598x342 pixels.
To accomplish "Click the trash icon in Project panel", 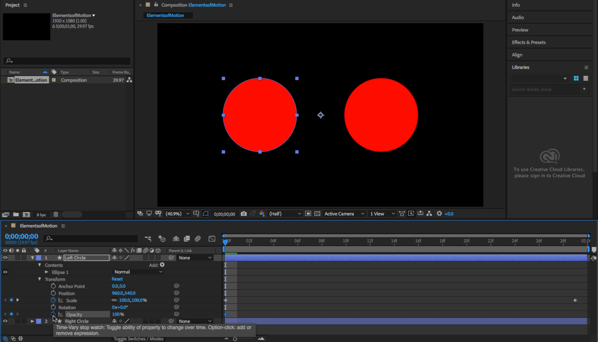I will (x=56, y=215).
